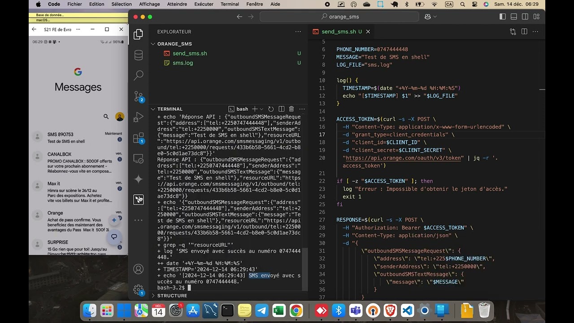Click the api.orange.com oauth token URL in code
The height and width of the screenshot is (323, 574).
(404, 158)
